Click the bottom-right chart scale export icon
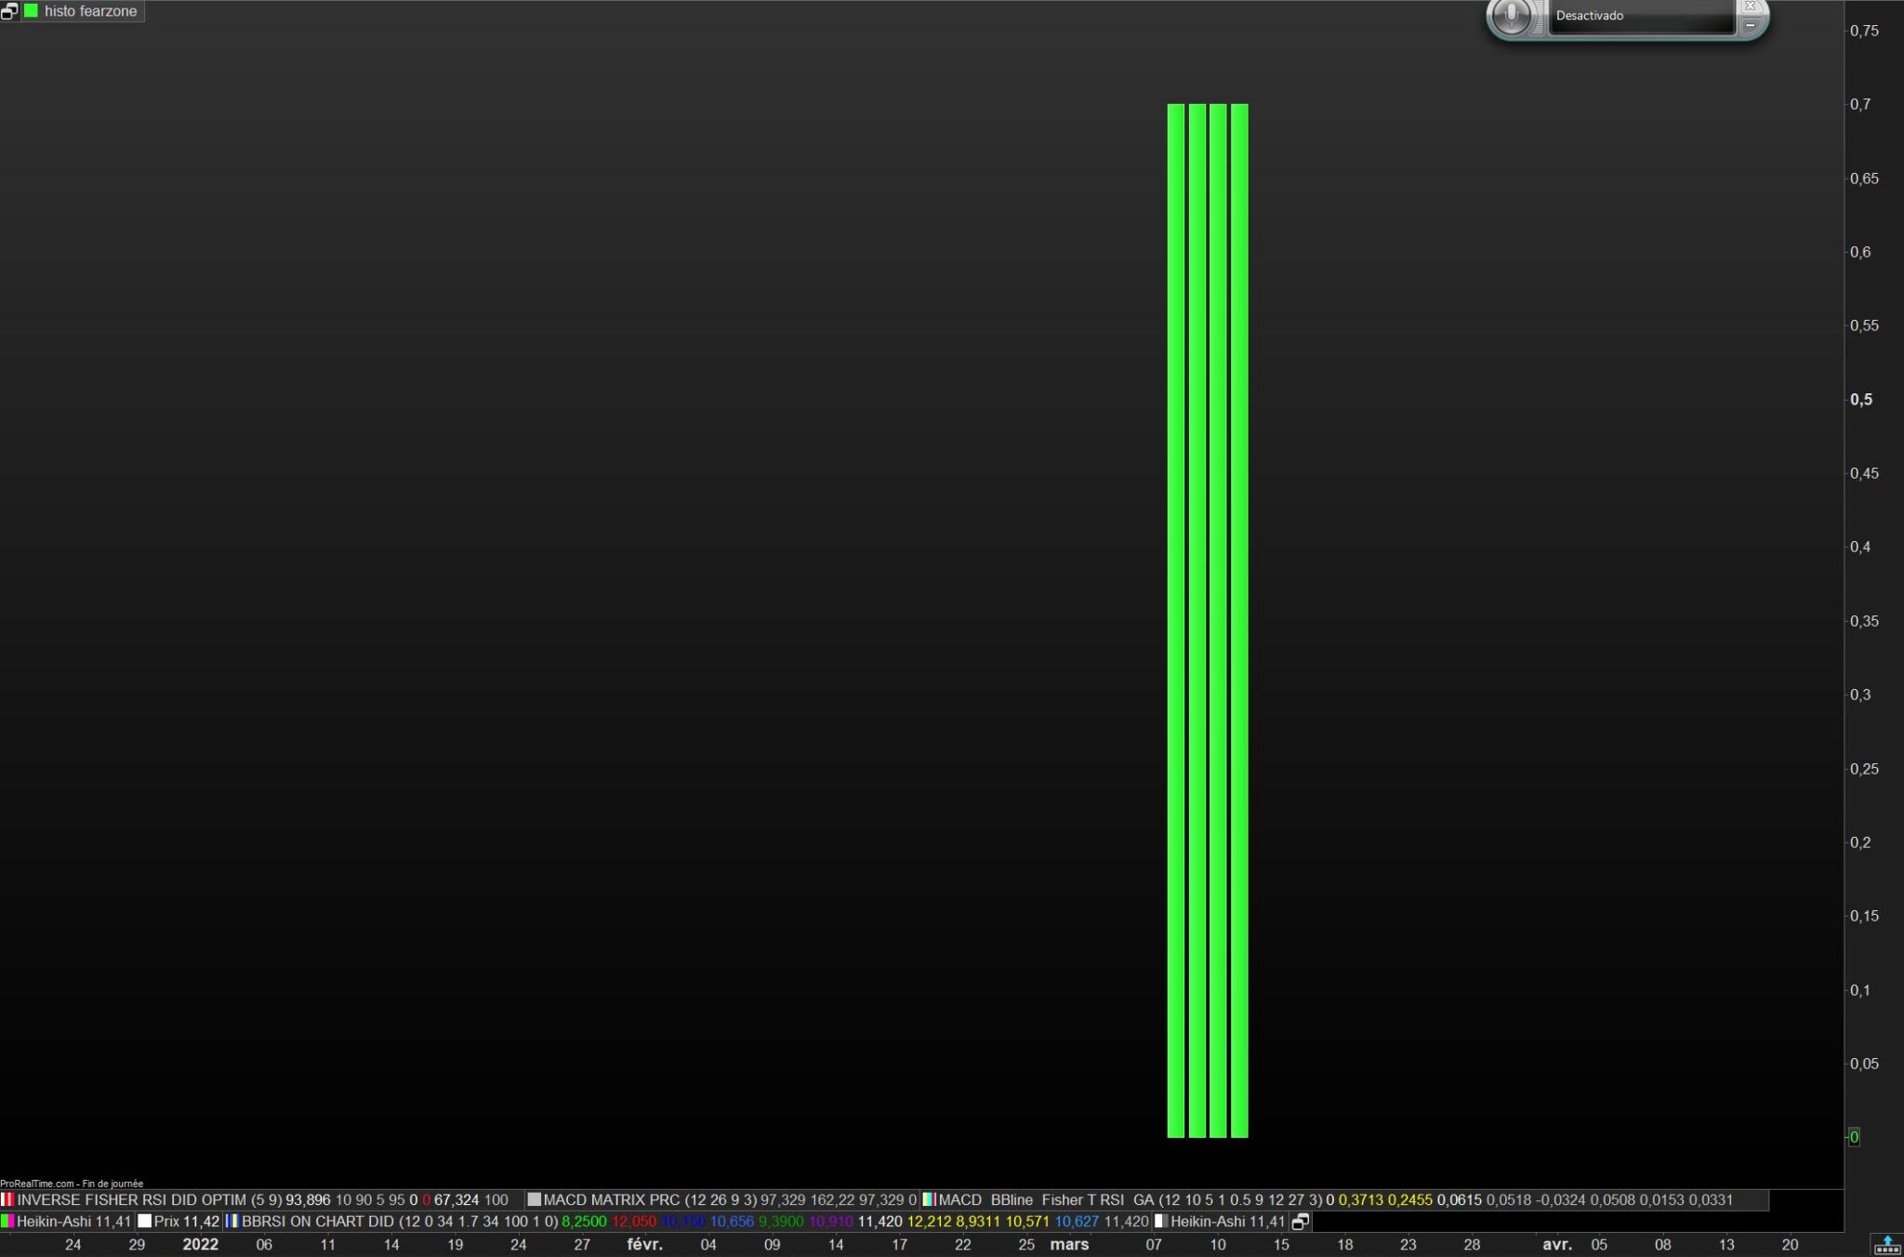This screenshot has width=1904, height=1257. (1887, 1244)
